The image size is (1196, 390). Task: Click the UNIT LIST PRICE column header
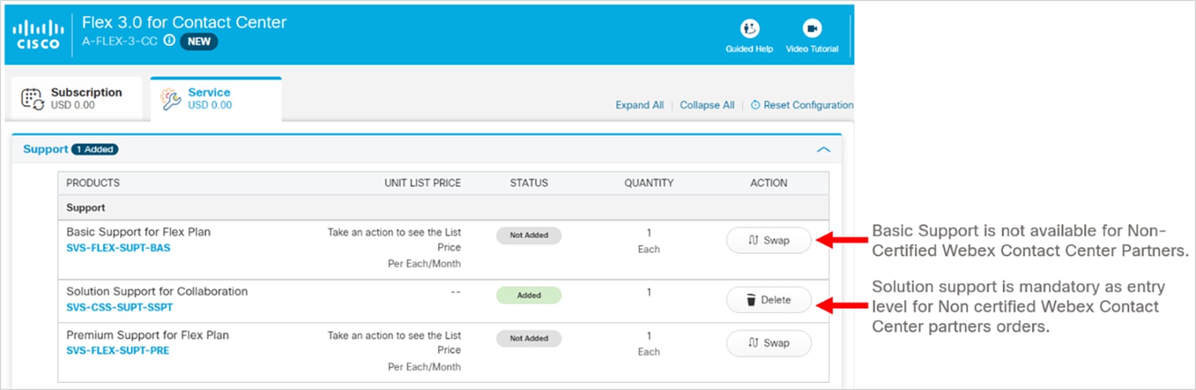(x=423, y=183)
